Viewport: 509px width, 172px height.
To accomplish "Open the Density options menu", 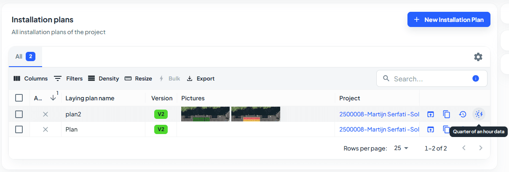I will 104,78.
